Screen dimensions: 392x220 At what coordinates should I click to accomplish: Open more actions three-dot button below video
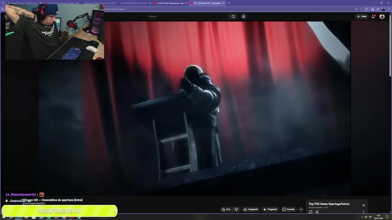pos(301,209)
